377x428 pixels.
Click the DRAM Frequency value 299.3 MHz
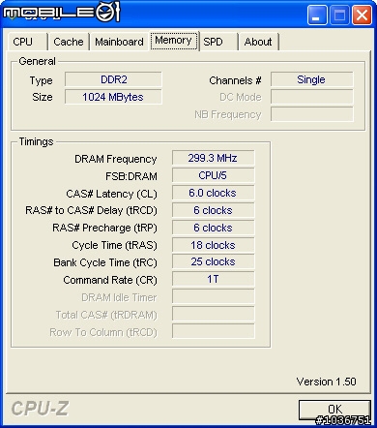click(213, 158)
